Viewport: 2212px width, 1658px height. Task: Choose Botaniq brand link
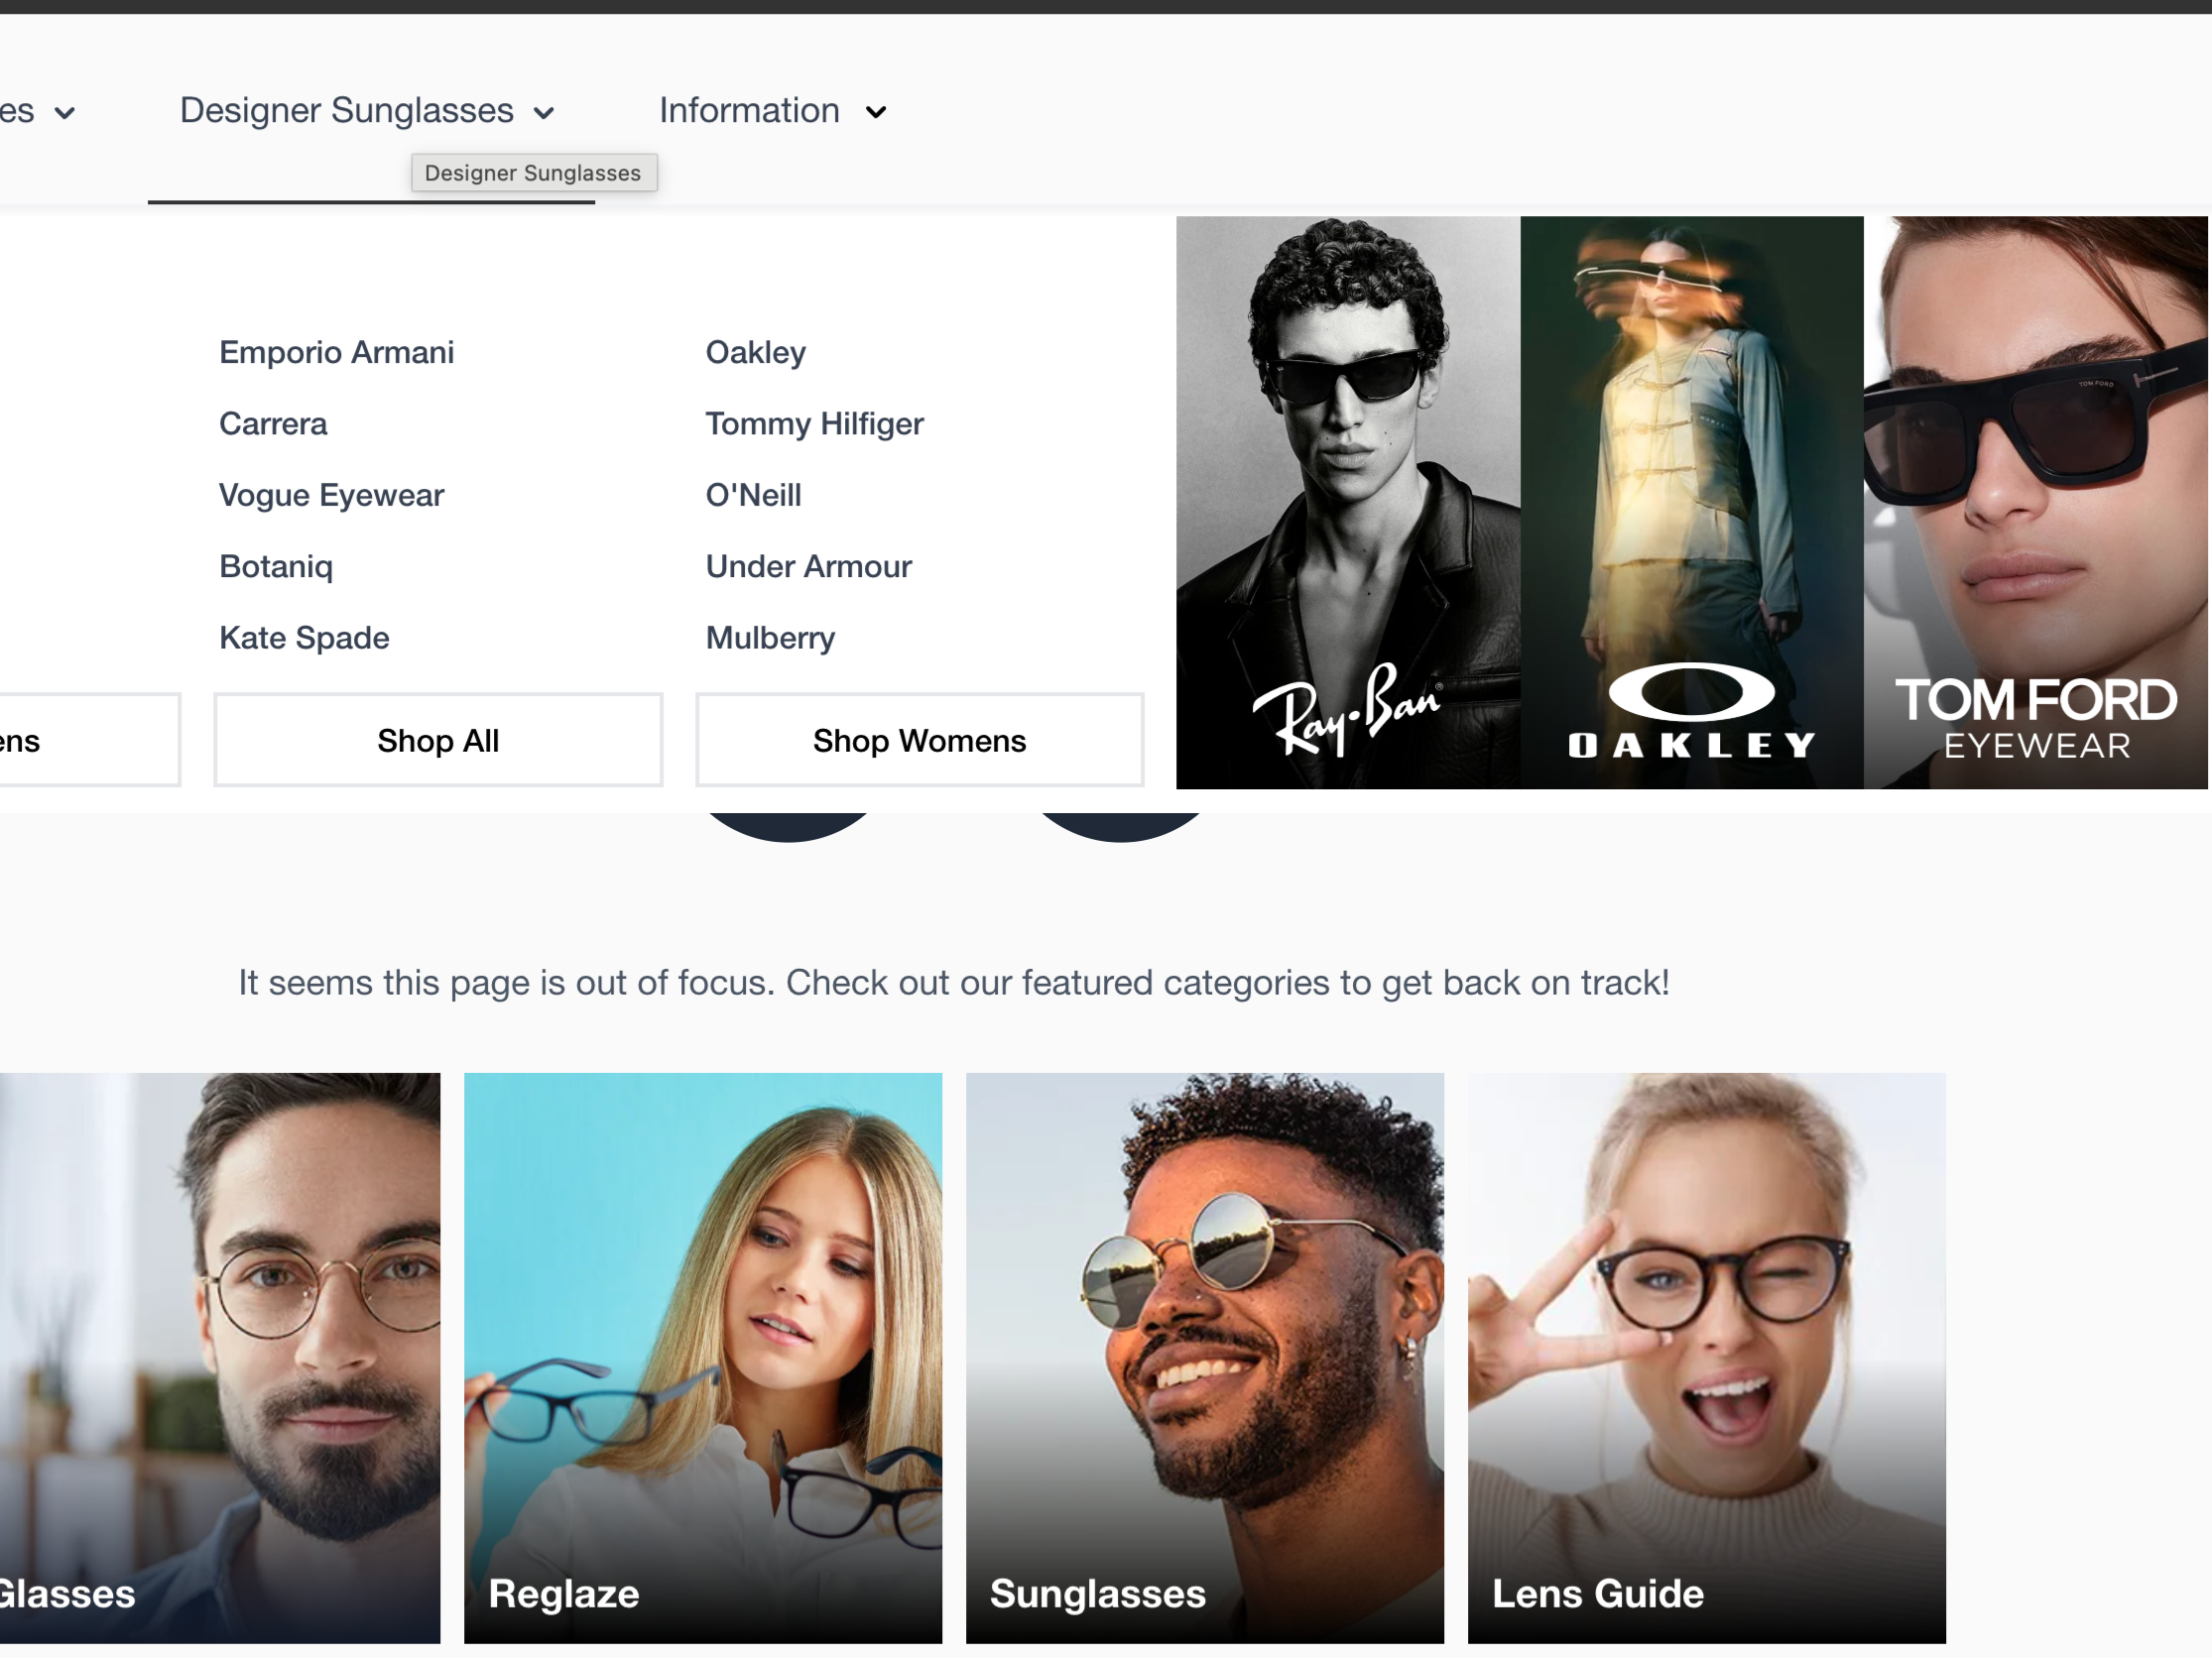(x=276, y=566)
